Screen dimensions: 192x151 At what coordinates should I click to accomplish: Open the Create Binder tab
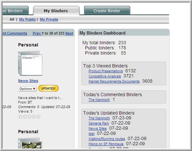[107, 11]
